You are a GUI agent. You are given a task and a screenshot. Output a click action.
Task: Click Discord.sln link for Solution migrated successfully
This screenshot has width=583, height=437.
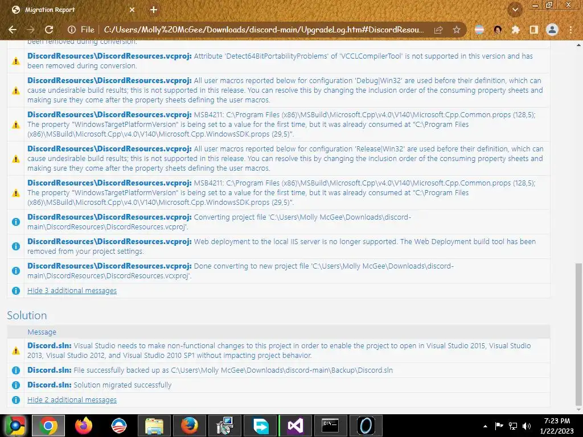pyautogui.click(x=50, y=385)
